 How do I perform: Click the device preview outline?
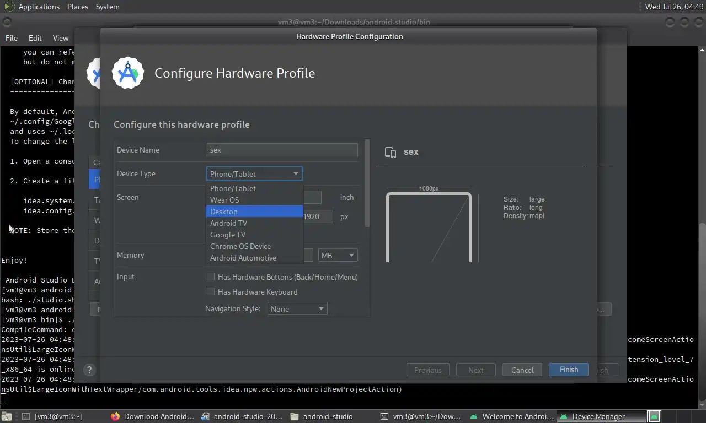(x=429, y=227)
